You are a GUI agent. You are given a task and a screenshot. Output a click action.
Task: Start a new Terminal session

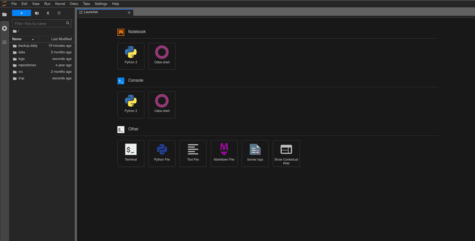pos(131,154)
